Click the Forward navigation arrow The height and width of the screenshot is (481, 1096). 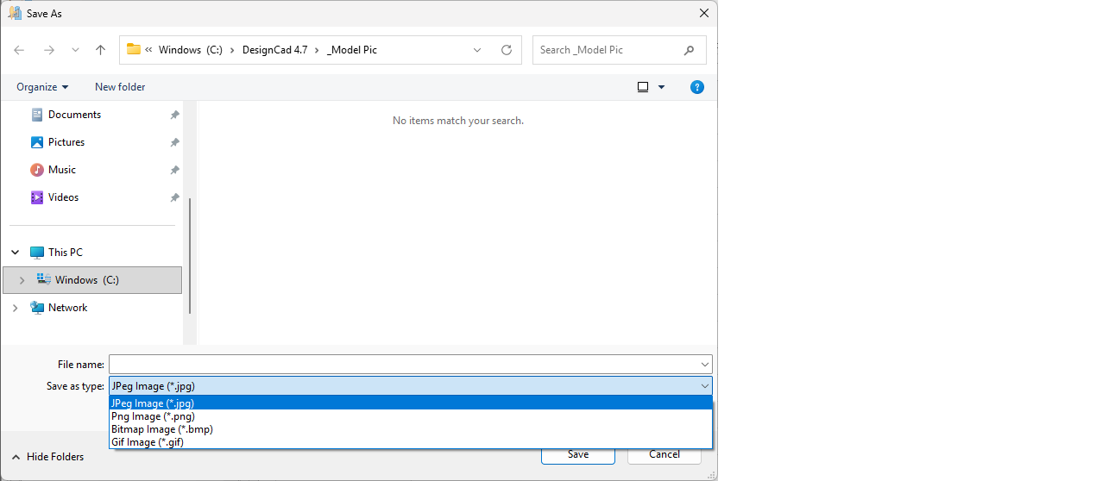coord(49,50)
